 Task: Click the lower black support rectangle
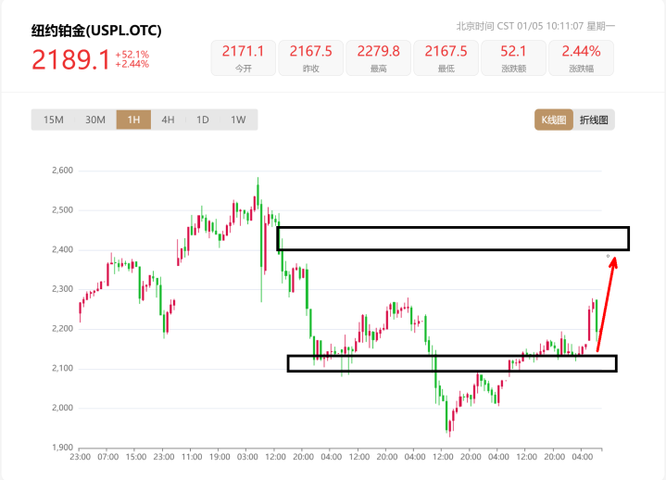[x=451, y=363]
